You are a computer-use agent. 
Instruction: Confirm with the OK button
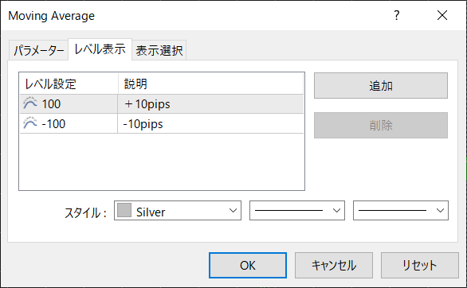[x=248, y=266]
